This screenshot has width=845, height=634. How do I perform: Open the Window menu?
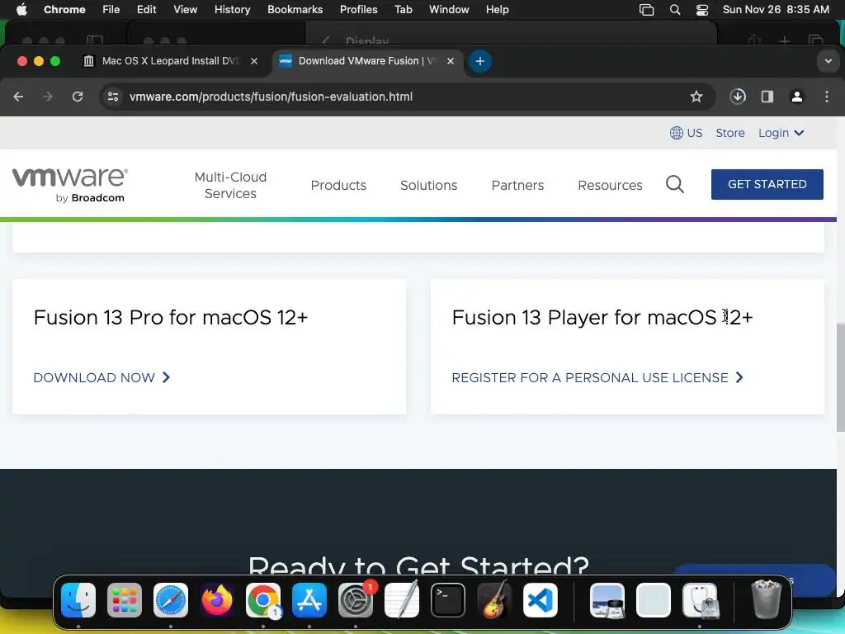449,9
